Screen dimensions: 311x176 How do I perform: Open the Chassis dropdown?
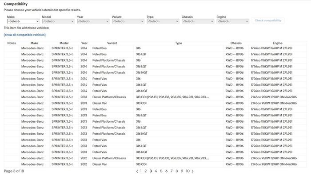coord(198,21)
